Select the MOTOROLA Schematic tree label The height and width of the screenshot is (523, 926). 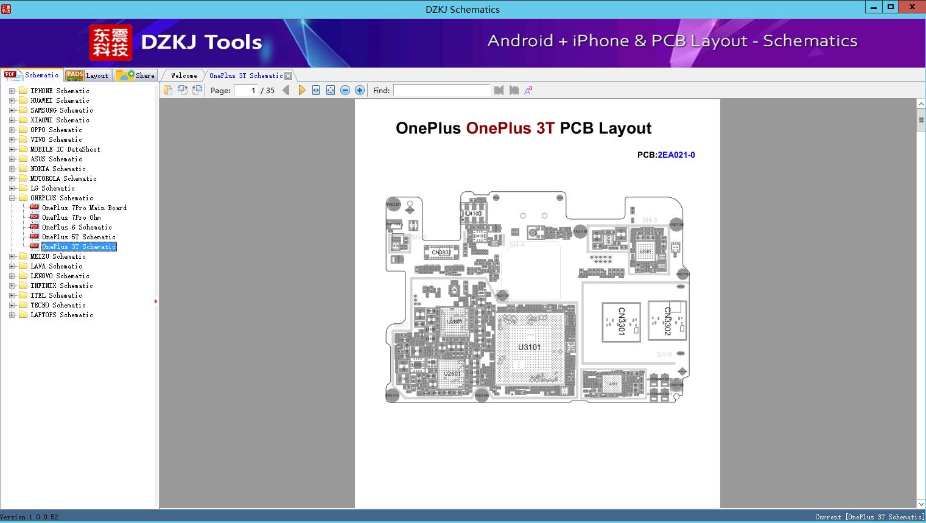(x=63, y=178)
